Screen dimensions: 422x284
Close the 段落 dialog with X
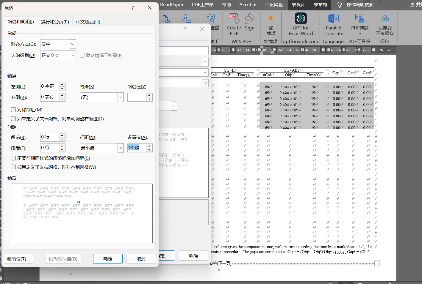tap(150, 8)
